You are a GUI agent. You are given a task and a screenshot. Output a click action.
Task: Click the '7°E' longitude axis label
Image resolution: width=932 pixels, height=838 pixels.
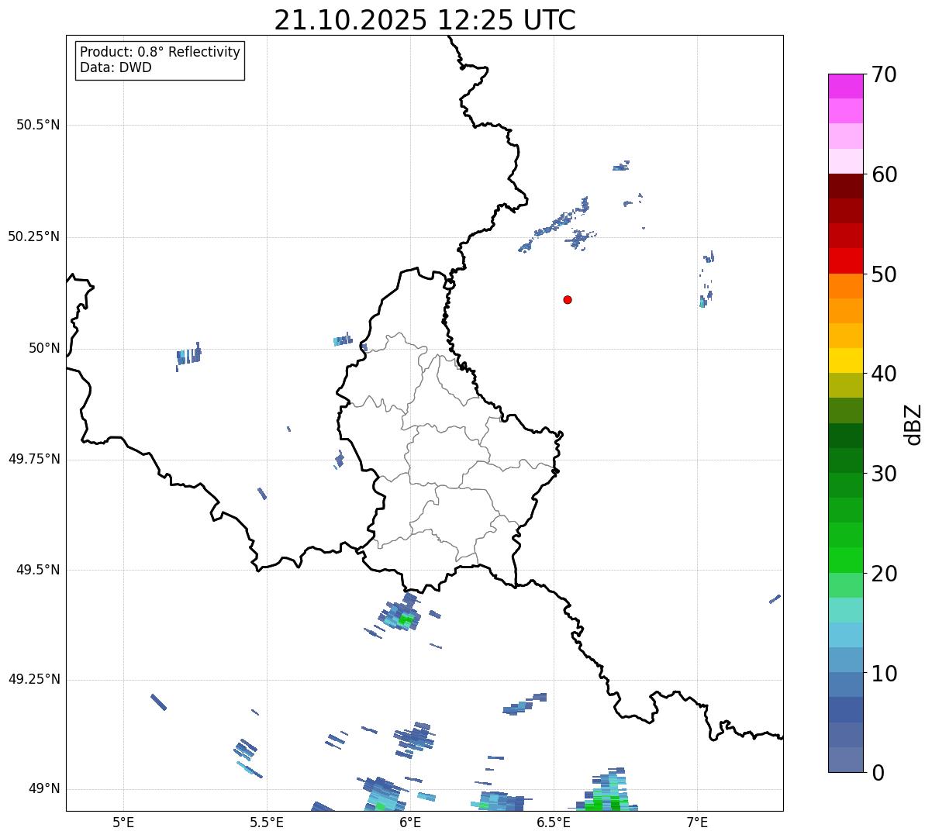pos(698,822)
